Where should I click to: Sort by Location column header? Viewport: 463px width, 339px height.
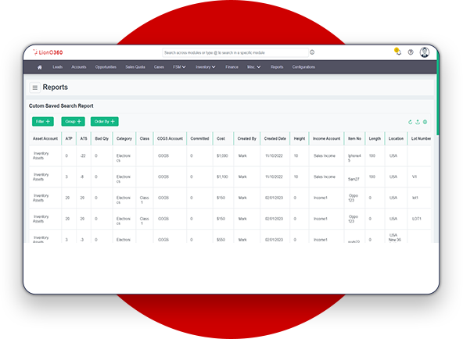tap(396, 138)
